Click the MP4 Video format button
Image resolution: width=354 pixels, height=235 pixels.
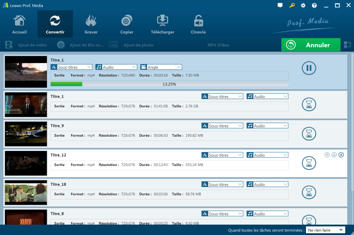pos(218,45)
